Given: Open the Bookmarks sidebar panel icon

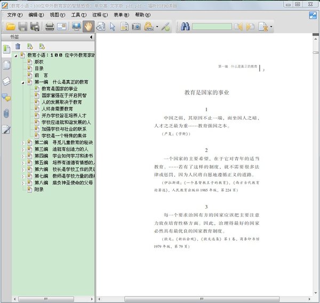Looking at the screenshot, I should 6,49.
